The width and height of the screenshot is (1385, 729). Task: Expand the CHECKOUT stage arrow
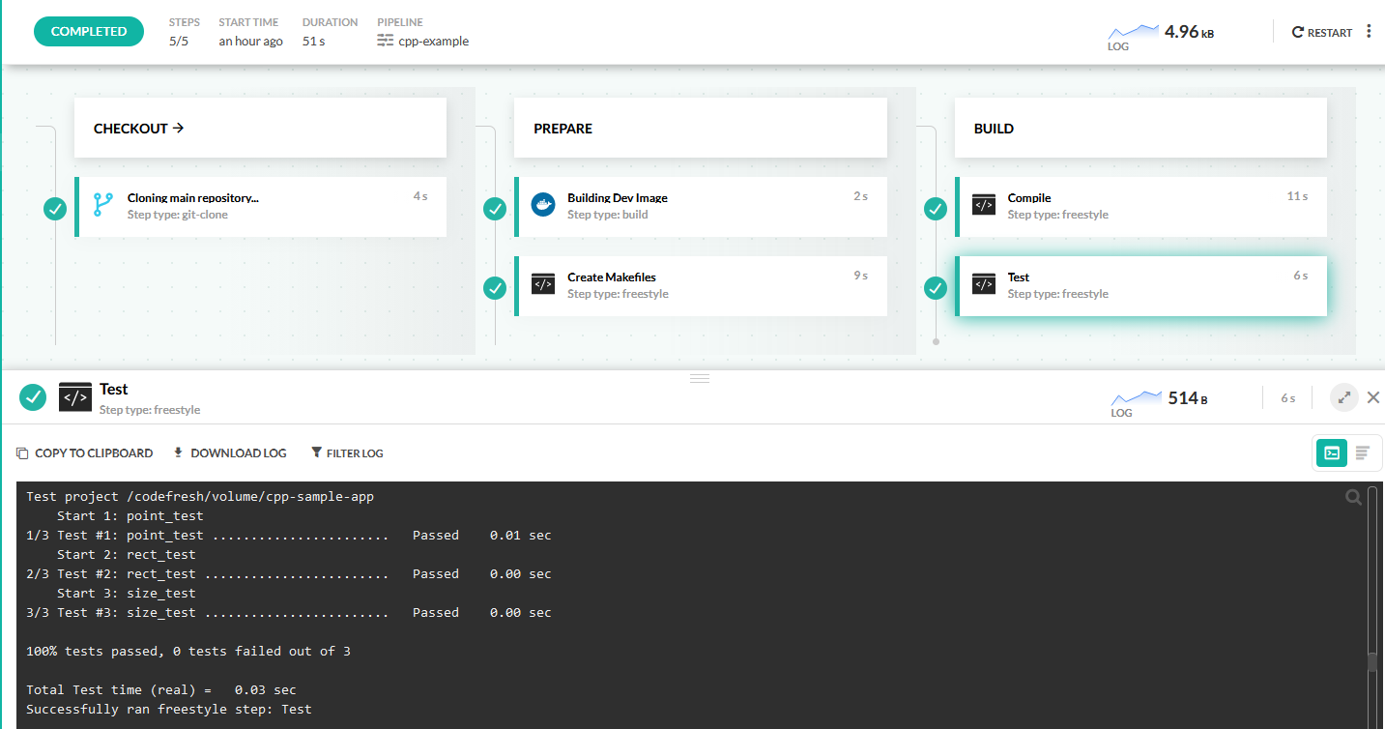pyautogui.click(x=178, y=128)
